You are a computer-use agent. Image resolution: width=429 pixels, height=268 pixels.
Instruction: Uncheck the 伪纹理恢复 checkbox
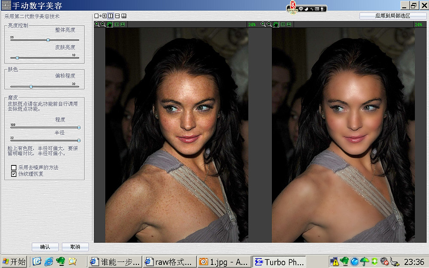tap(14, 174)
